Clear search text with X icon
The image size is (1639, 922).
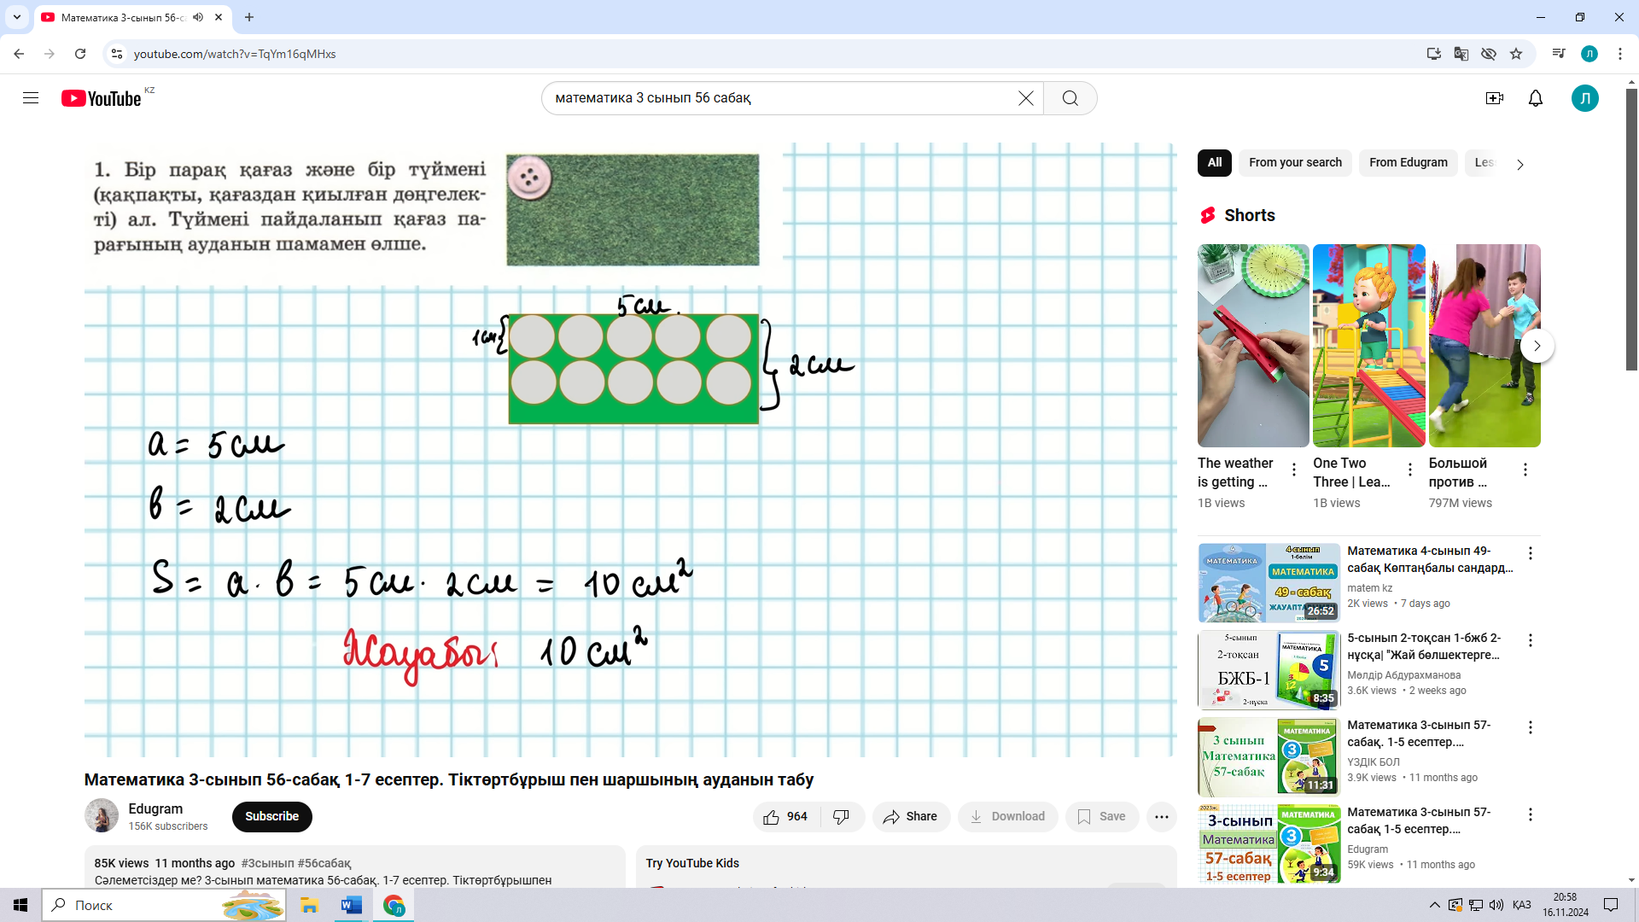[x=1026, y=98]
